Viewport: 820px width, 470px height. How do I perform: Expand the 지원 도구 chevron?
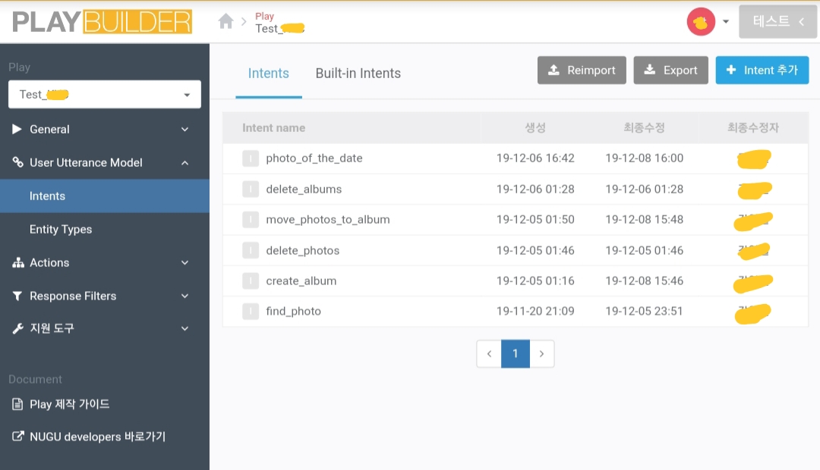click(184, 328)
